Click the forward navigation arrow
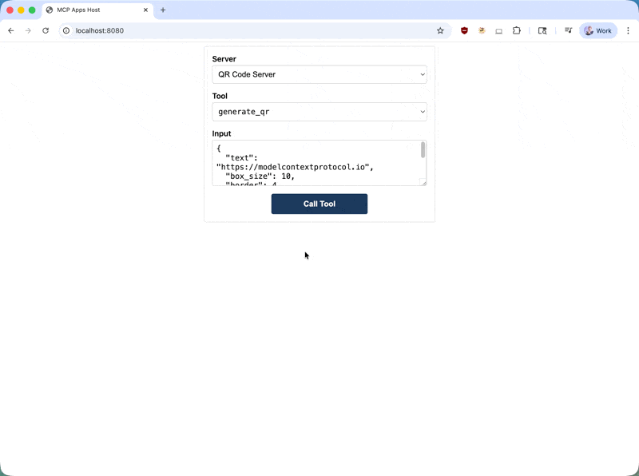The image size is (639, 476). click(30, 30)
